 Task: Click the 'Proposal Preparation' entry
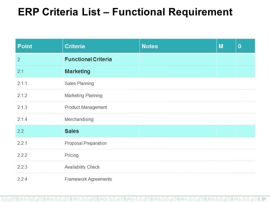coord(85,143)
